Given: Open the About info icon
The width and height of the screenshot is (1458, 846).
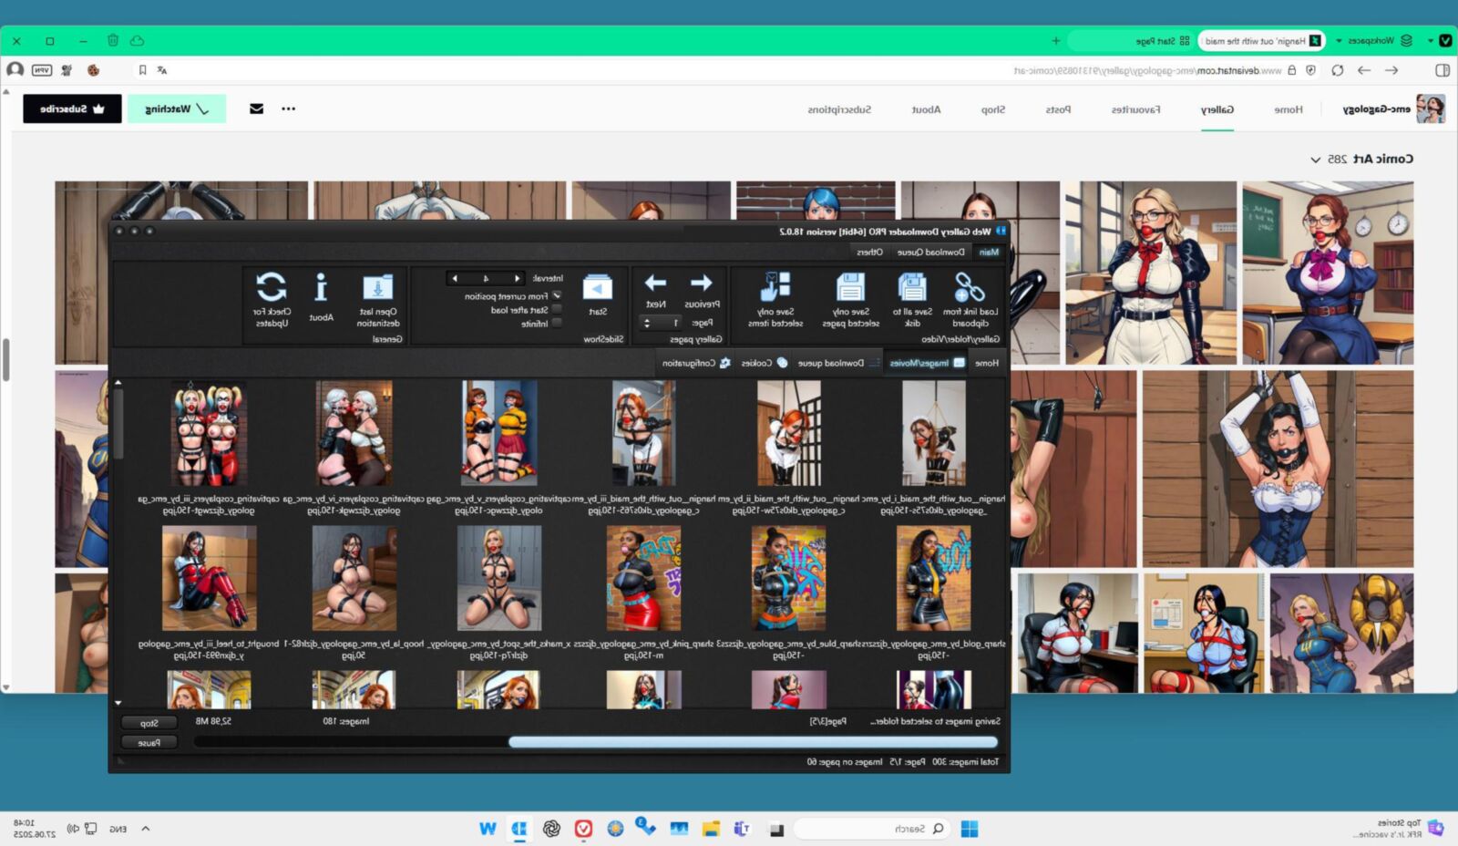Looking at the screenshot, I should (321, 288).
